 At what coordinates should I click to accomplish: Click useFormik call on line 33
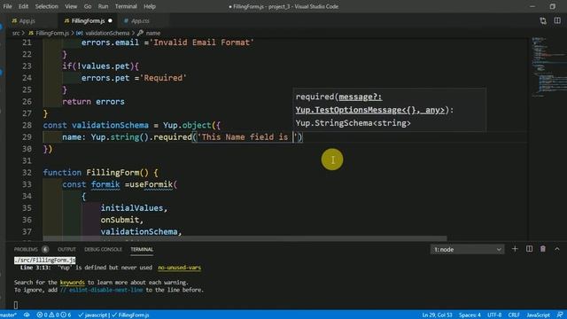(x=151, y=184)
